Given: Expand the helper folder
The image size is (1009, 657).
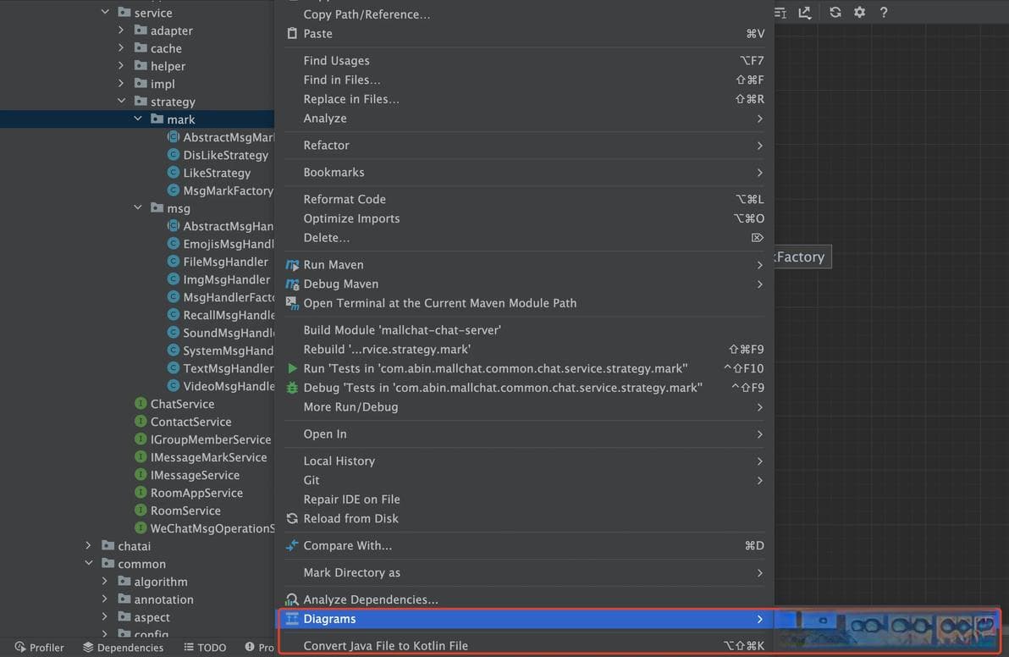Looking at the screenshot, I should [121, 66].
